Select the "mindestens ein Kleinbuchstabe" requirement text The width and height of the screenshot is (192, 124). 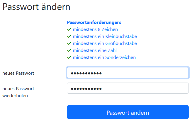[105, 36]
